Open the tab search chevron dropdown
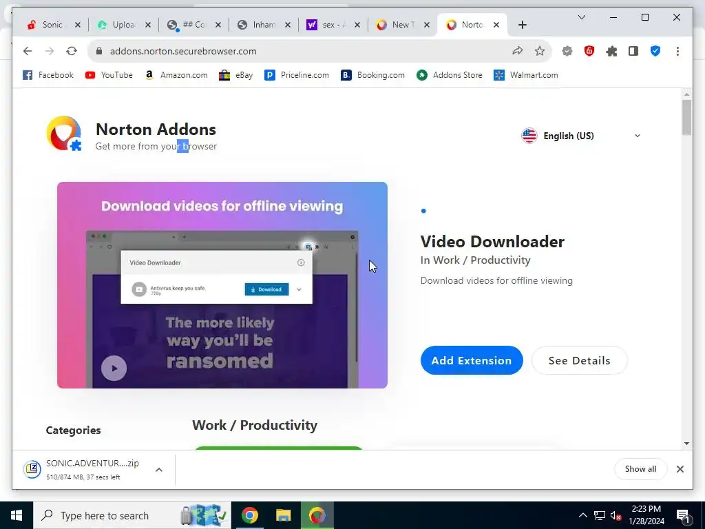Viewport: 705px width, 529px height. (581, 17)
